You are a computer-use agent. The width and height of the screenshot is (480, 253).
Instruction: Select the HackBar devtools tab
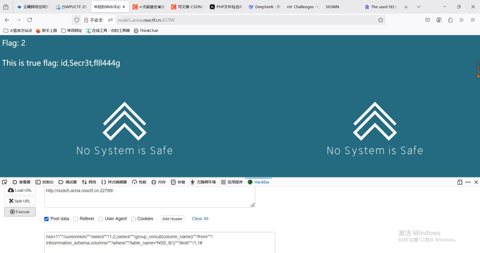(x=259, y=182)
